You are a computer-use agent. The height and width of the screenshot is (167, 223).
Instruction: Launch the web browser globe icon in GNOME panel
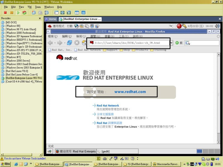coord(76,26)
